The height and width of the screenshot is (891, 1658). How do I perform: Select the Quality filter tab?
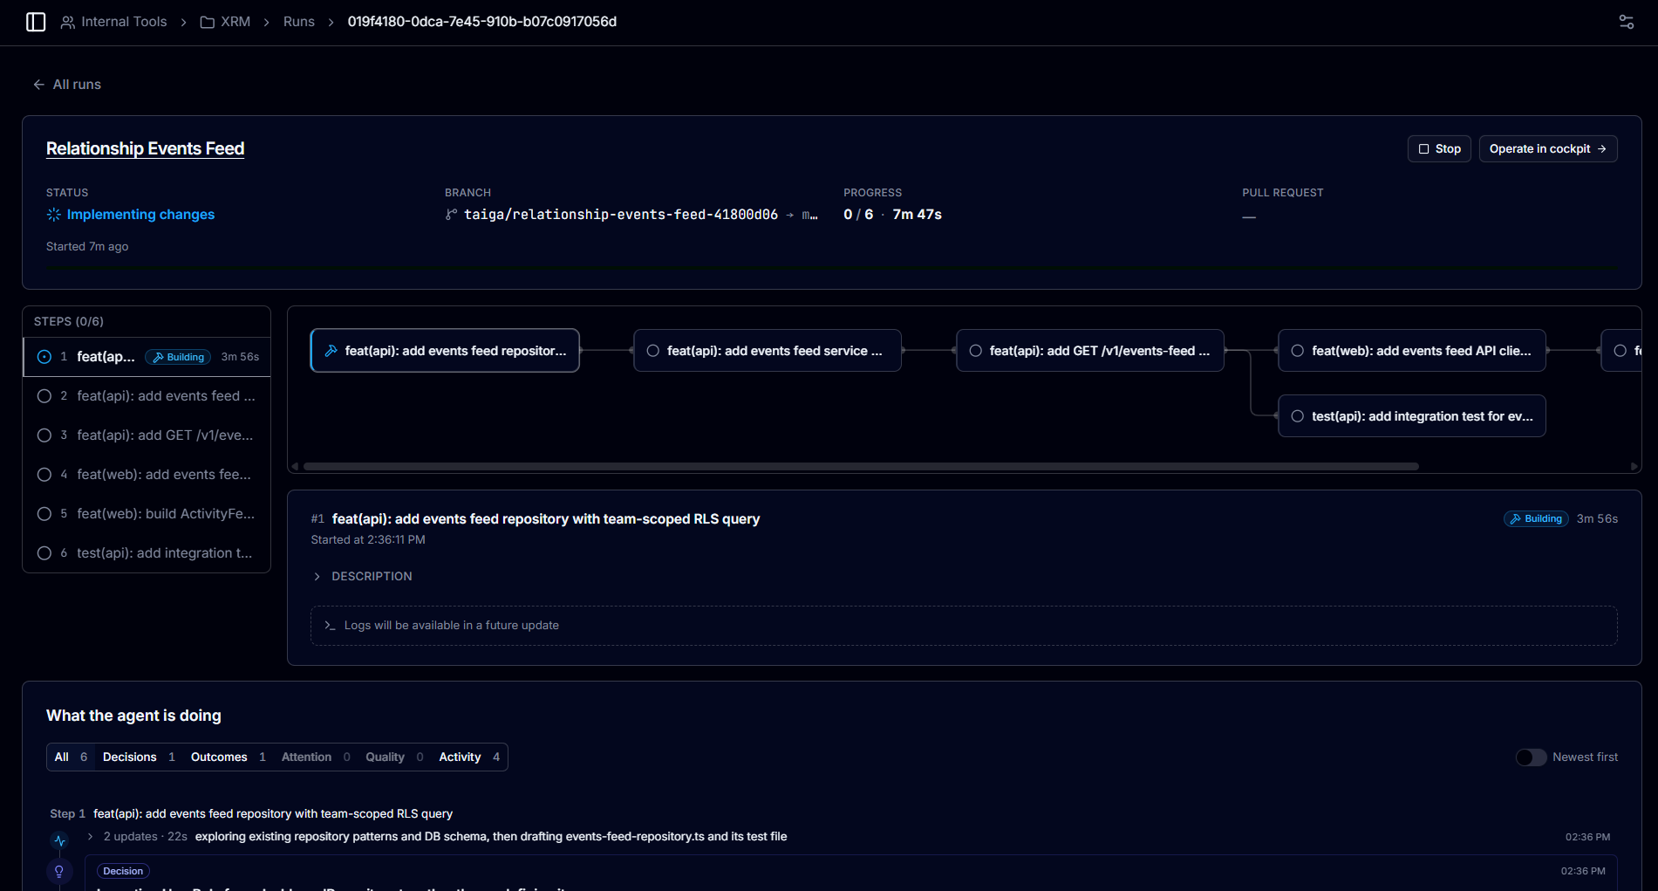(394, 757)
